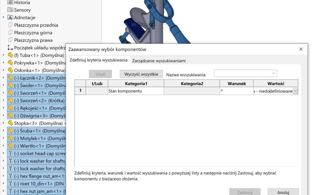Image resolution: width=312 pixels, height=195 pixels.
Task: Click the socket head cap screw icon
Action: click(10, 153)
